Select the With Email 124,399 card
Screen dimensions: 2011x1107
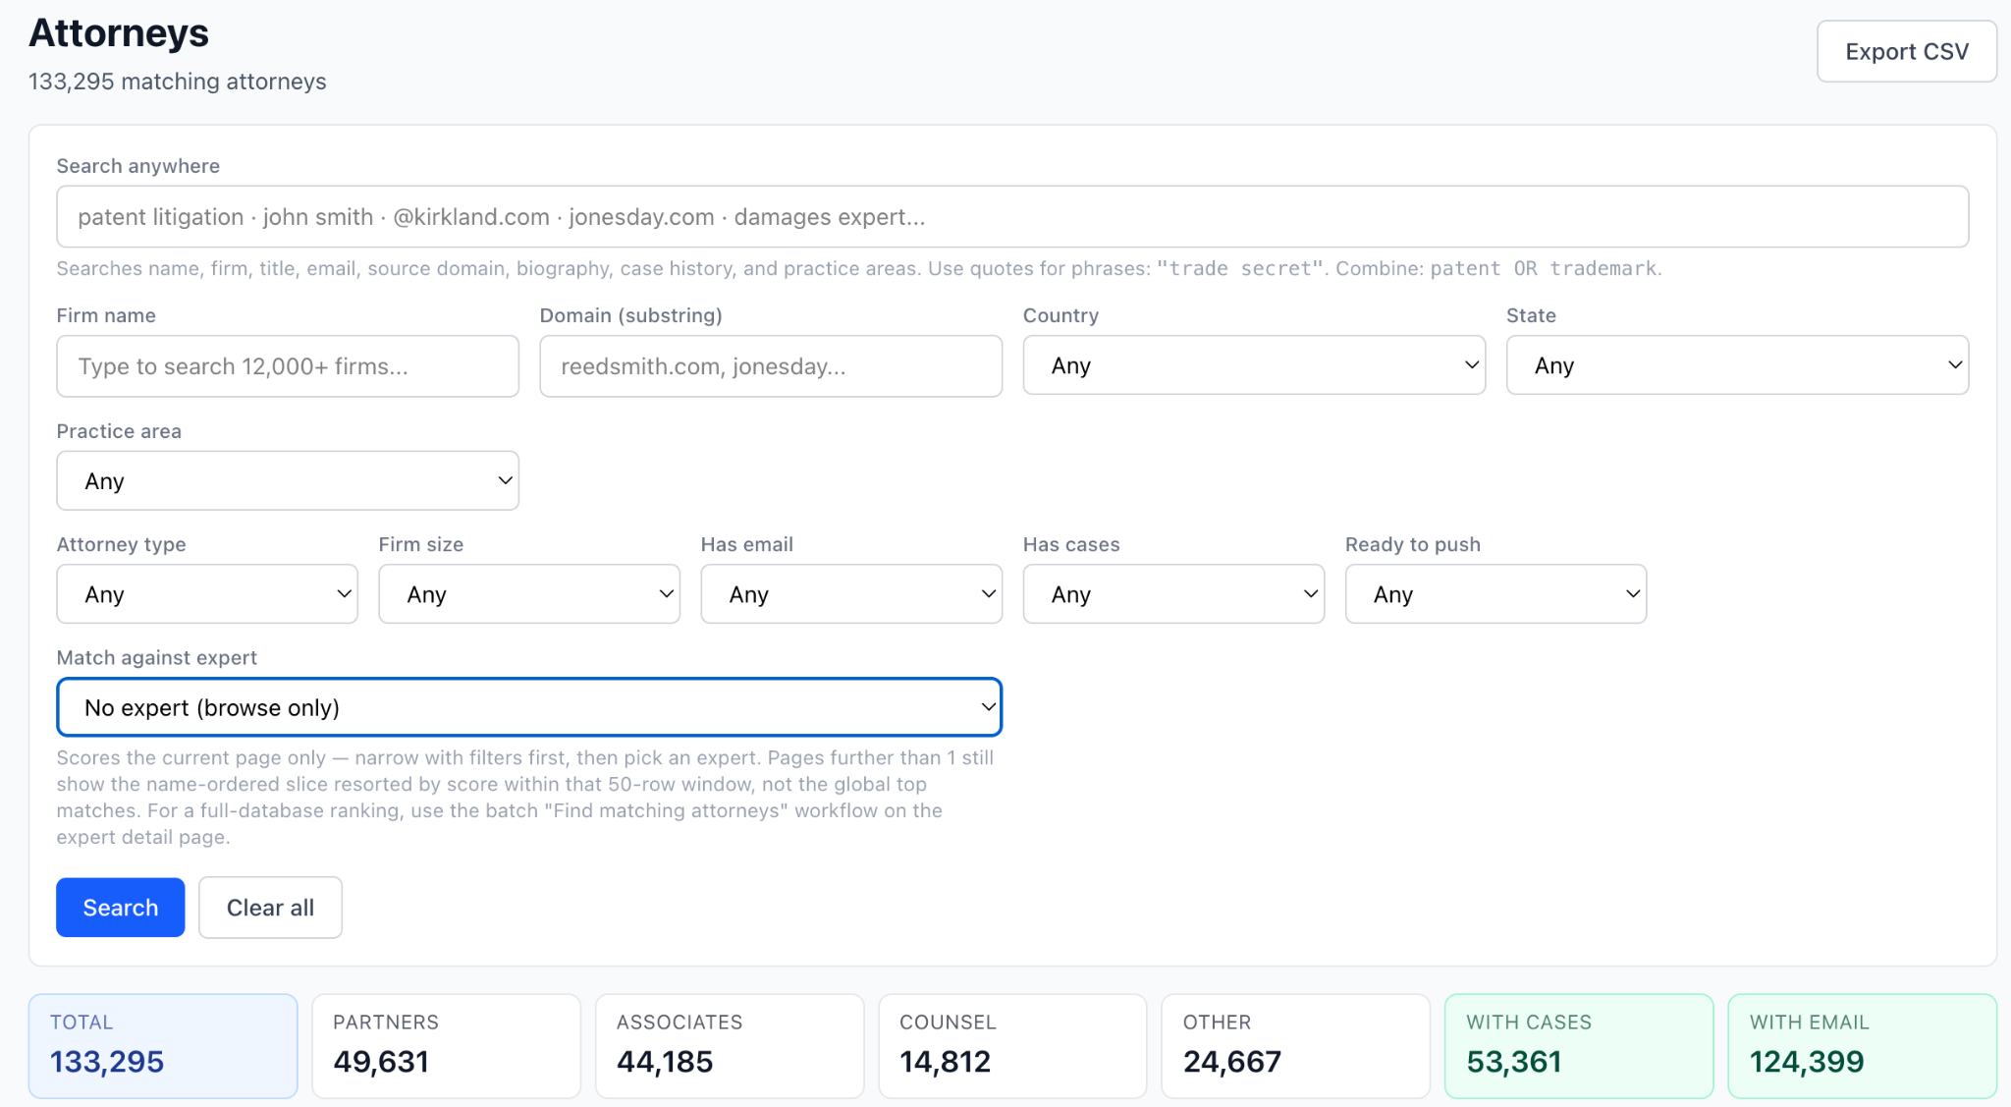[1863, 1046]
